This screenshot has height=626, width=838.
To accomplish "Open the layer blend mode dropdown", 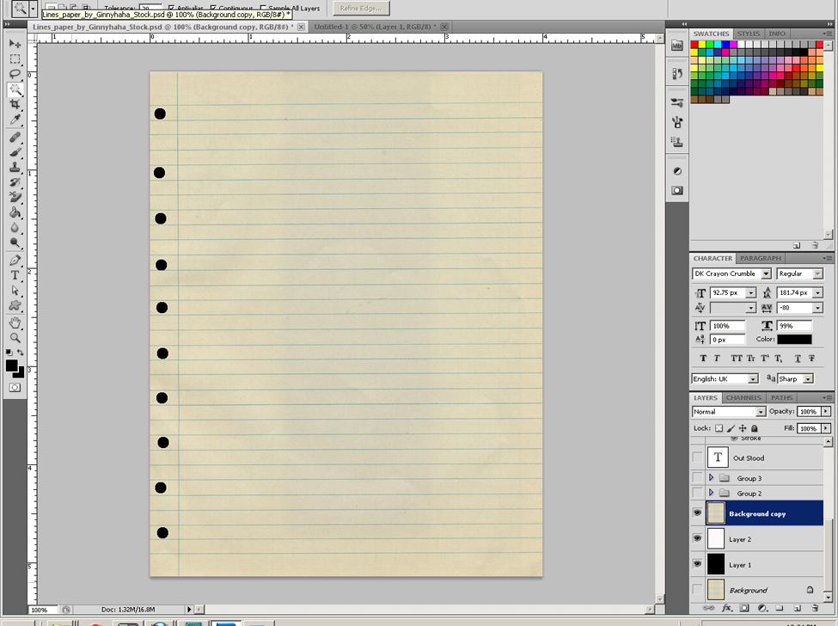I will [x=760, y=411].
